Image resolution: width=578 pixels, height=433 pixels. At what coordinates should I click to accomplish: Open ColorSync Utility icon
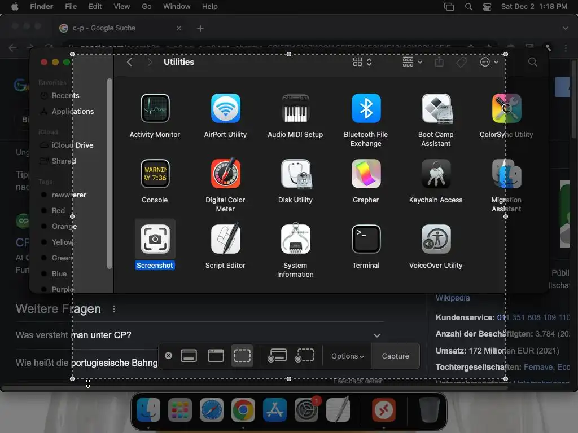(506, 108)
